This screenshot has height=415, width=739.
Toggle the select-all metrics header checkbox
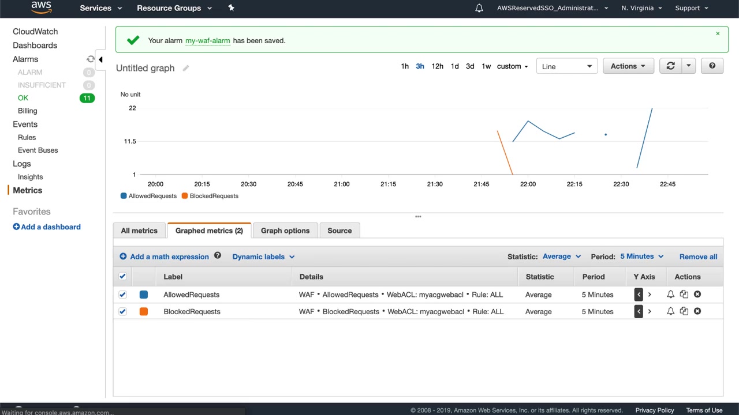[x=122, y=277]
